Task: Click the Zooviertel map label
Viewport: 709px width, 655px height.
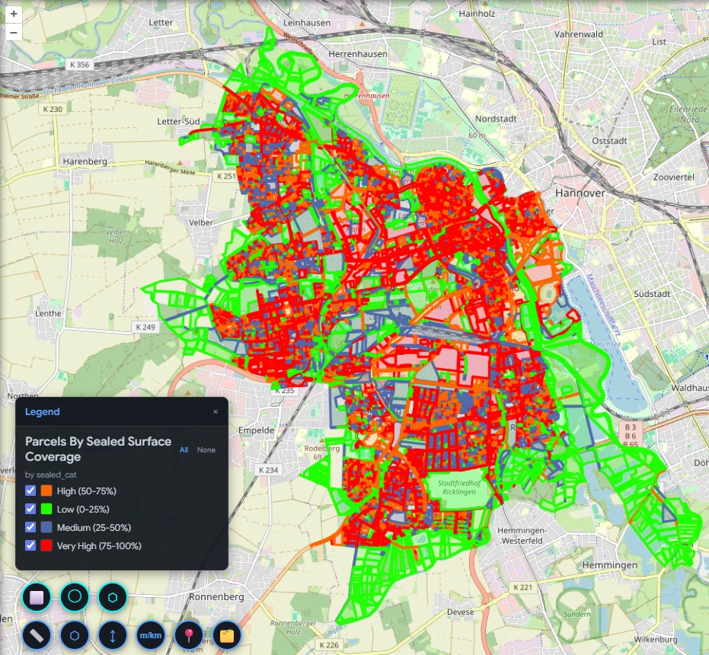Action: click(674, 177)
